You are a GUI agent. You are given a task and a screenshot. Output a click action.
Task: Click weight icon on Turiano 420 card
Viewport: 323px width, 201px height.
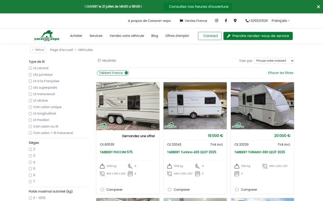pyautogui.click(x=170, y=166)
